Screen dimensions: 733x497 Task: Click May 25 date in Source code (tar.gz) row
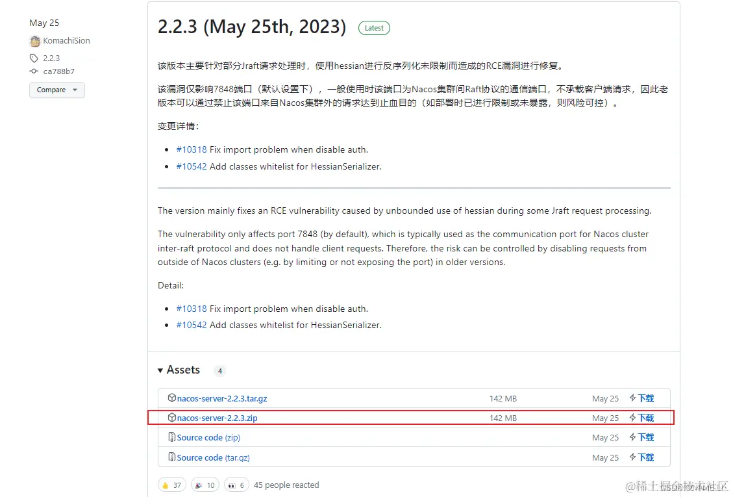[605, 457]
